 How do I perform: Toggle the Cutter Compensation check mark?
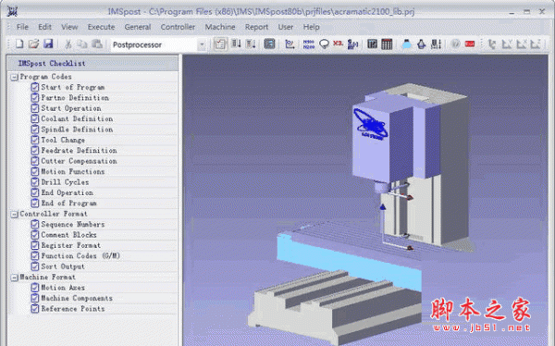pos(35,161)
